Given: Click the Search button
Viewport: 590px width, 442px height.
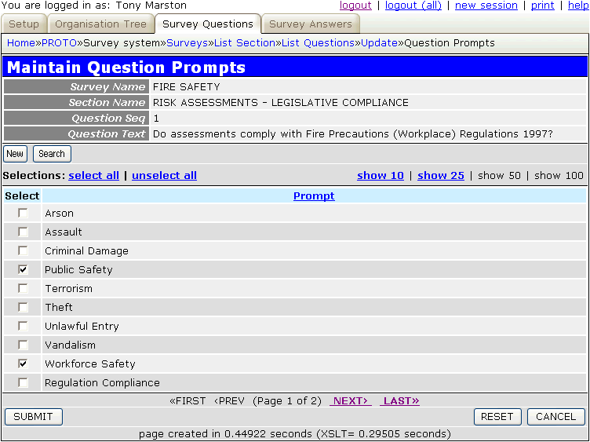Looking at the screenshot, I should [x=52, y=154].
